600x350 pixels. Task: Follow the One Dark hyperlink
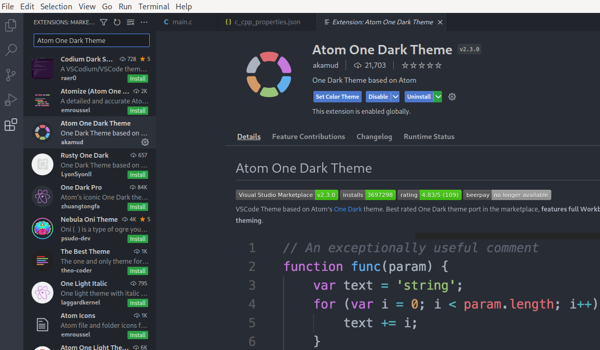(x=348, y=209)
